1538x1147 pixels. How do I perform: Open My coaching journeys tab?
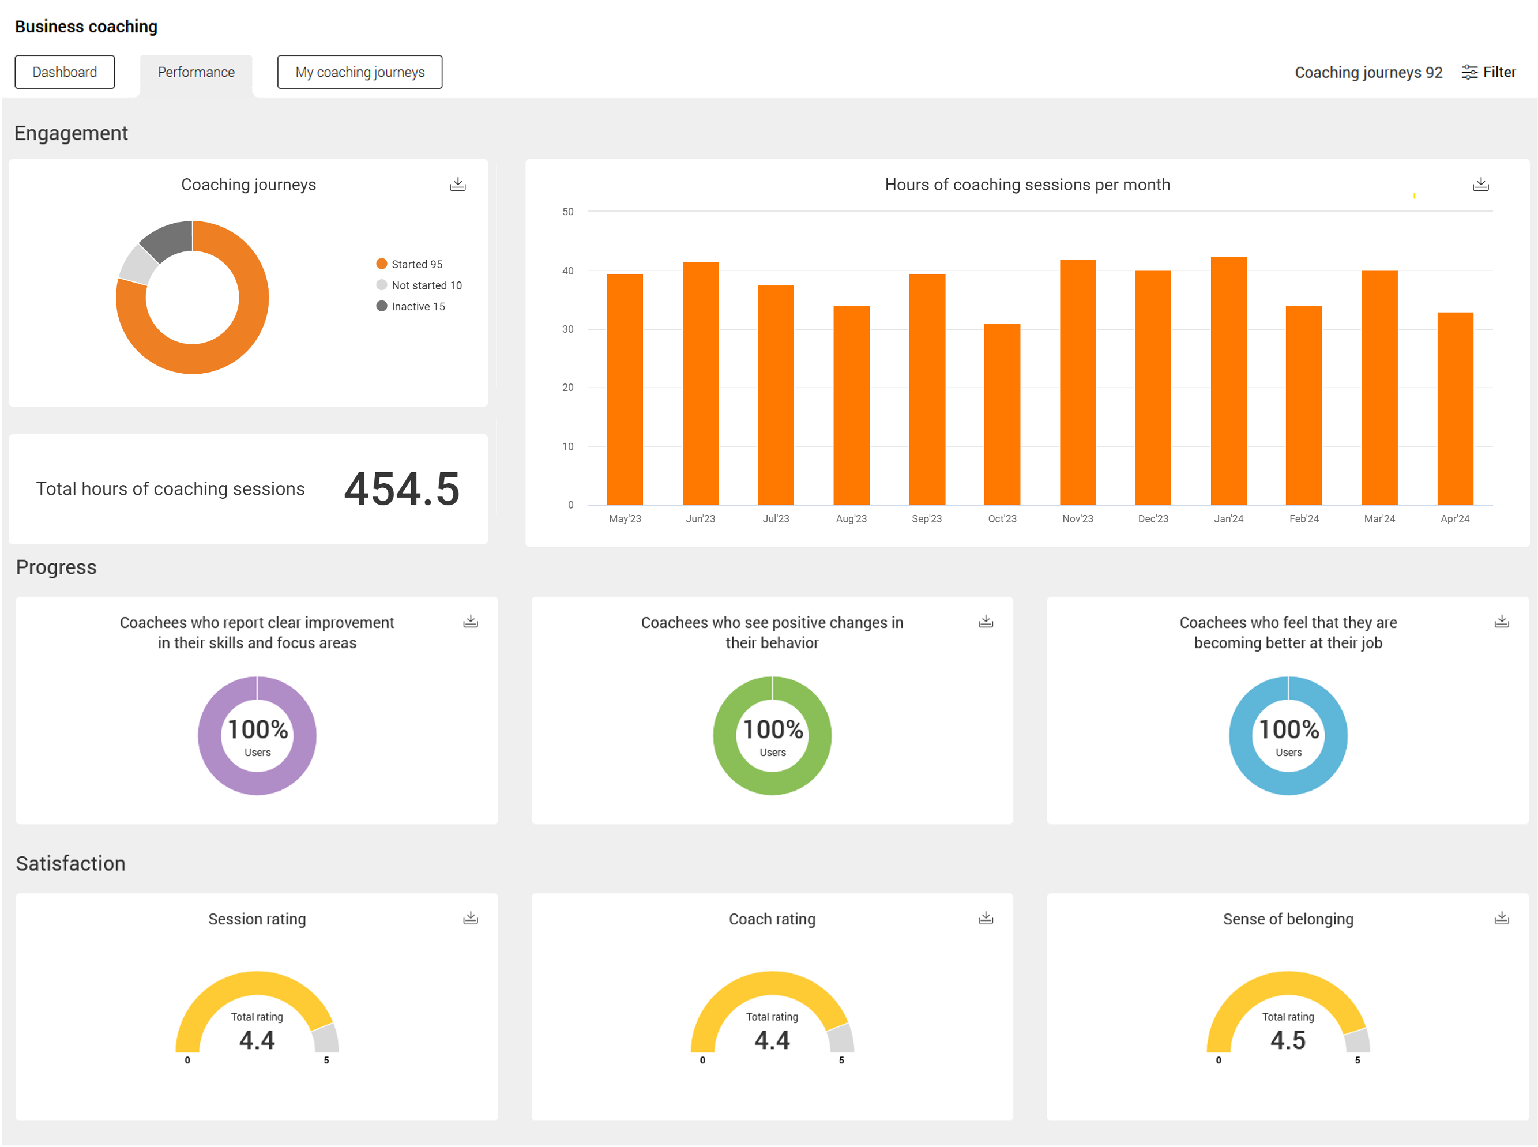[360, 72]
